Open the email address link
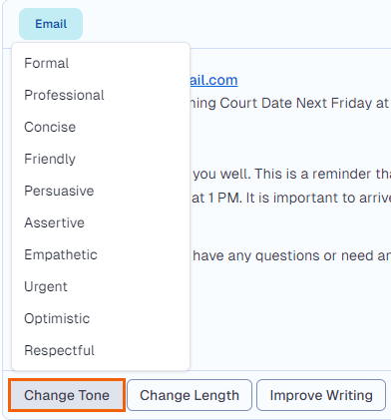Screen dimensions: 391x420 click(213, 80)
